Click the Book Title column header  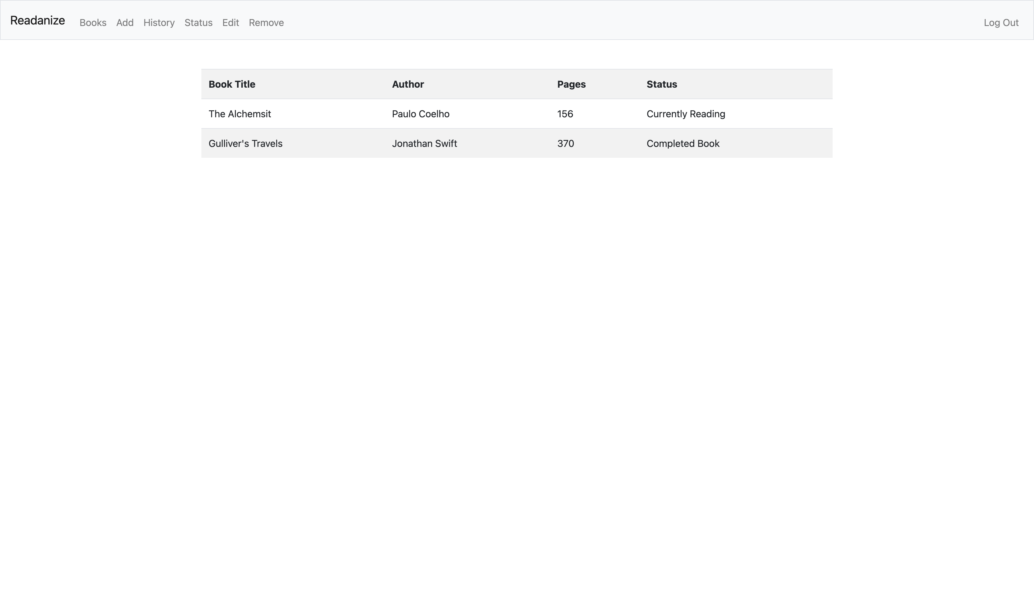pos(232,84)
